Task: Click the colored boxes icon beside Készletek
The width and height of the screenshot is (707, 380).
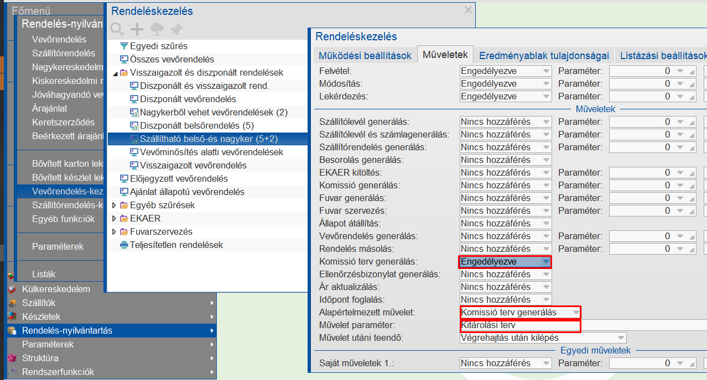Action: pos(12,316)
